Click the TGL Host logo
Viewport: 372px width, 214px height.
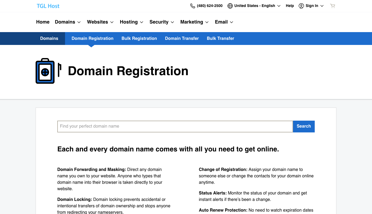(x=48, y=6)
